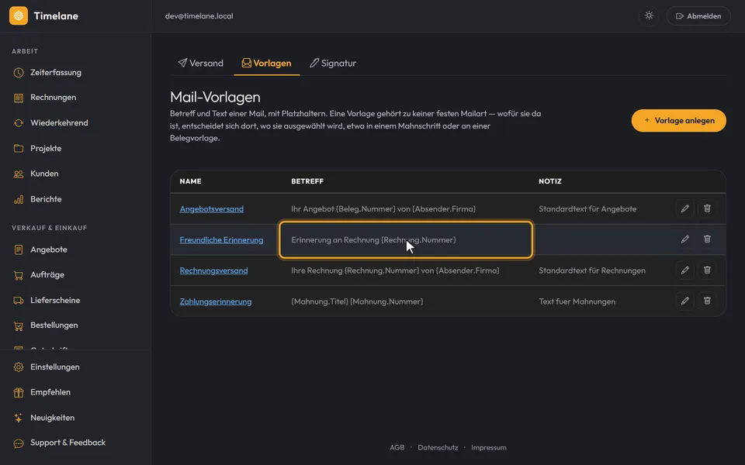
Task: Click the NOTIZ column header
Action: point(550,181)
